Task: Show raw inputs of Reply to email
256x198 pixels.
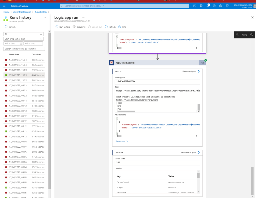Action: pyautogui.click(x=191, y=71)
